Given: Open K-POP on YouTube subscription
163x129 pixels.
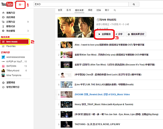Looking at the screenshot, I should tap(15, 62).
